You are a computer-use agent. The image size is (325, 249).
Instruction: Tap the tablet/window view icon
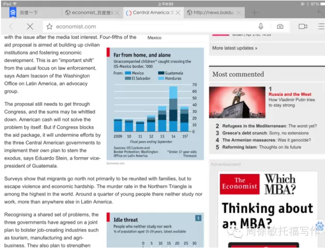pos(302,26)
